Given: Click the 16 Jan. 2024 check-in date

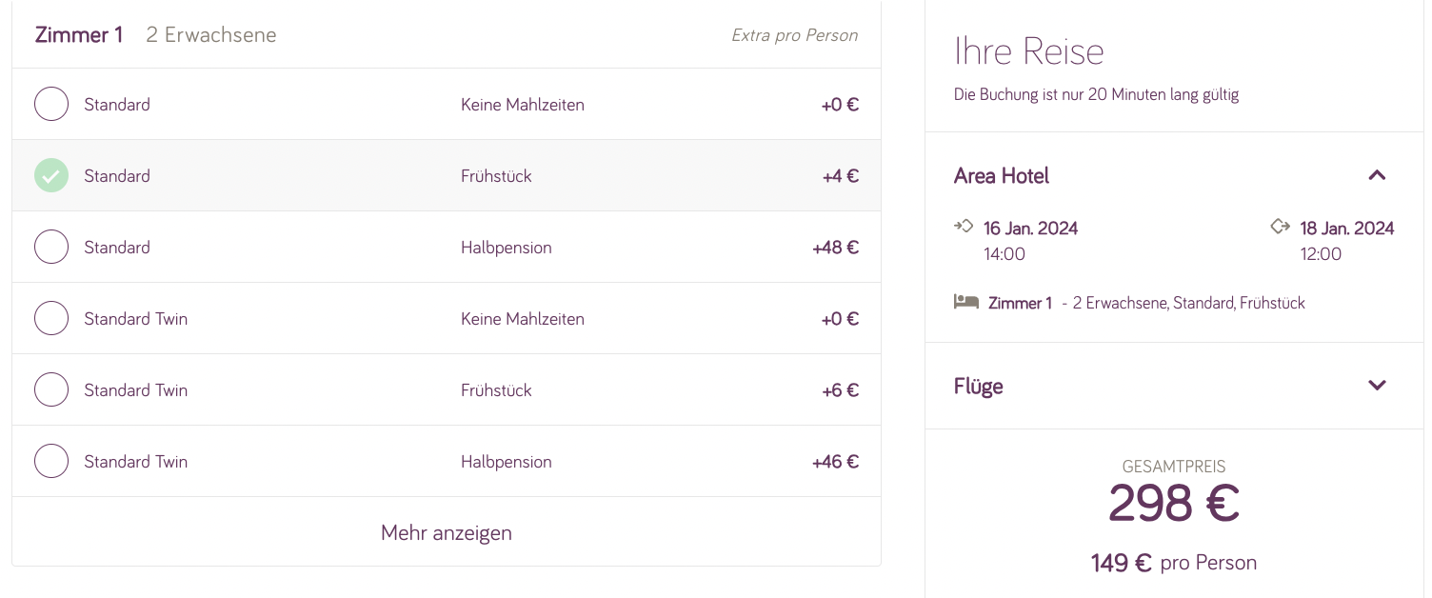Looking at the screenshot, I should (1031, 229).
